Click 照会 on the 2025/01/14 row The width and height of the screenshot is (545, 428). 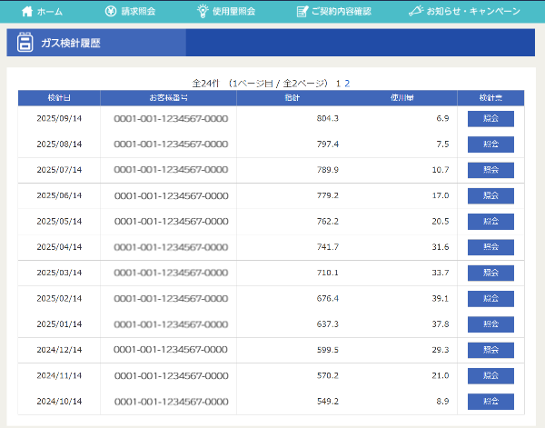click(x=490, y=324)
